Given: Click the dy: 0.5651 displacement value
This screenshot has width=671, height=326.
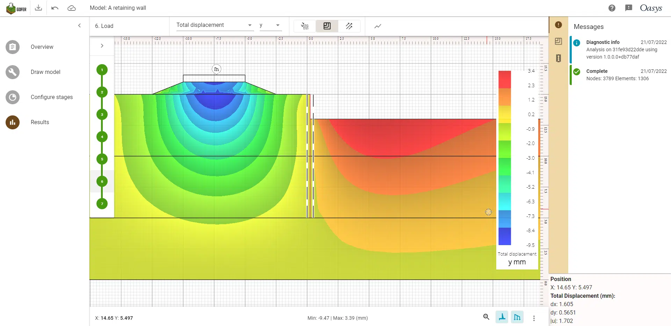Looking at the screenshot, I should (x=563, y=312).
